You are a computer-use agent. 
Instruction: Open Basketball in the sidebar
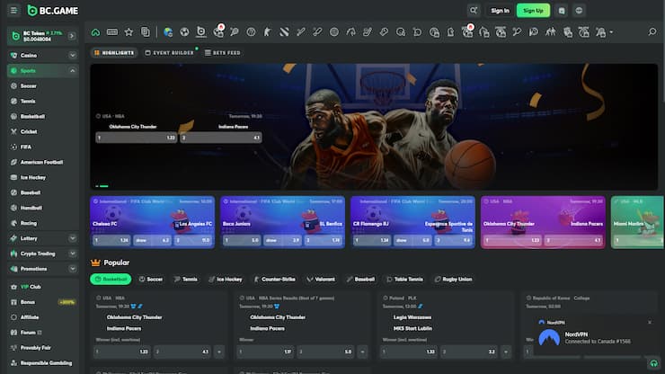click(42, 117)
